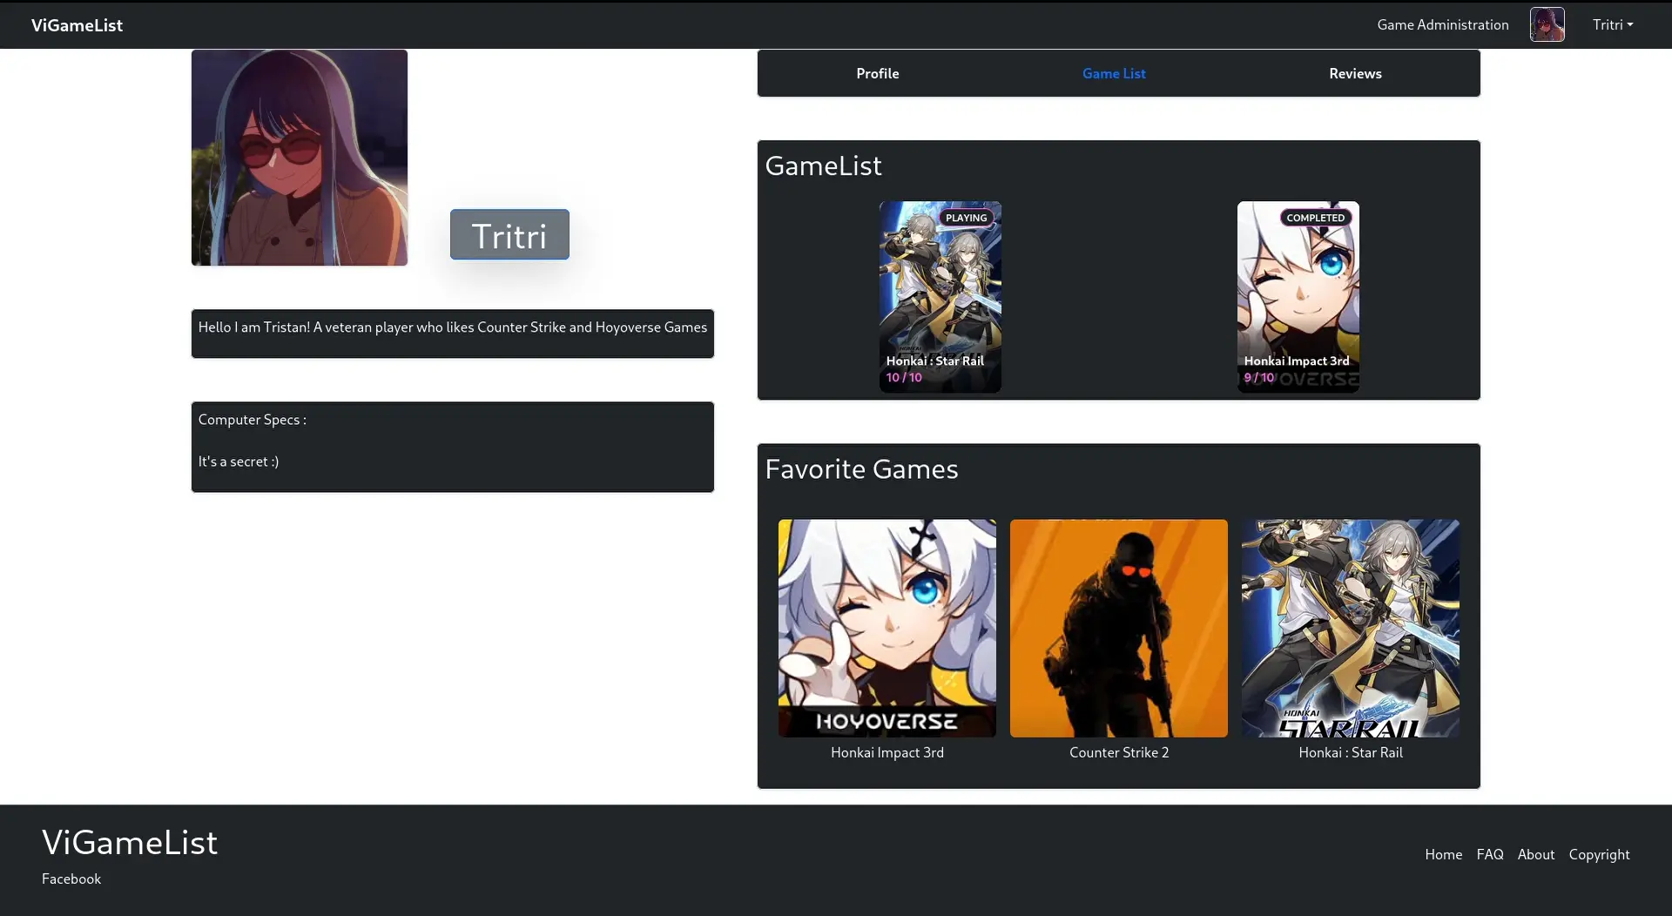
Task: Click the COMPLETED status badge
Action: pos(1315,218)
